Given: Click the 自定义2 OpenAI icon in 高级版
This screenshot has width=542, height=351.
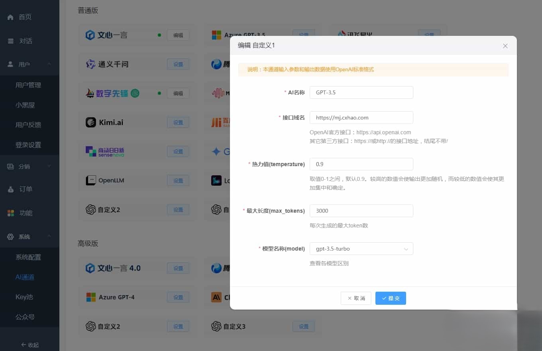Looking at the screenshot, I should click(x=91, y=326).
